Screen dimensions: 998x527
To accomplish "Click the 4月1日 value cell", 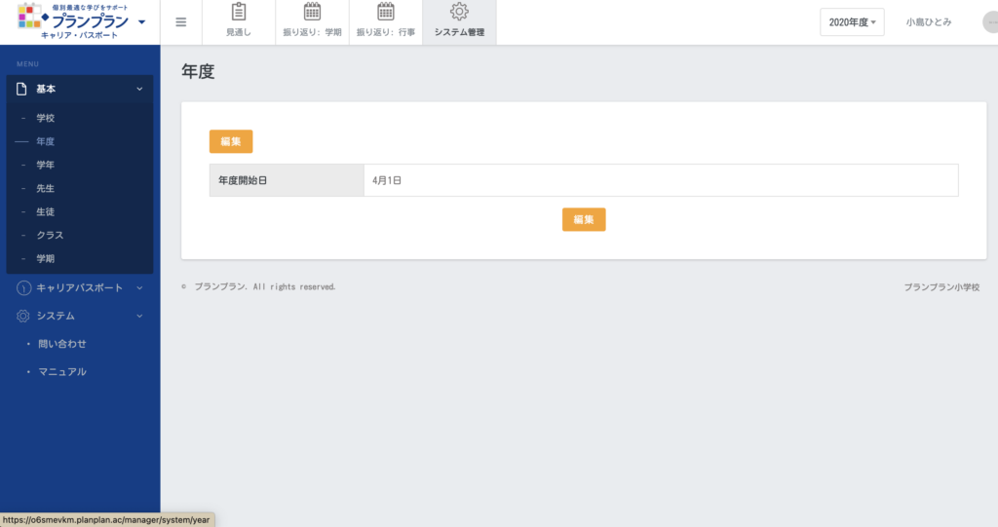I will 661,180.
